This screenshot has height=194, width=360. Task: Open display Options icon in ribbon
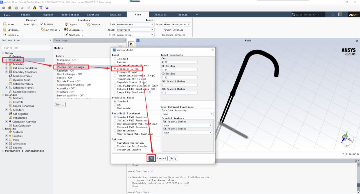pyautogui.click(x=5, y=30)
